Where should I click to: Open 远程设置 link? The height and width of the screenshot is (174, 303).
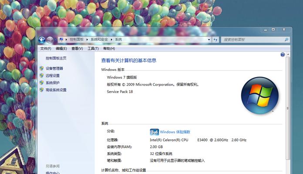click(53, 76)
